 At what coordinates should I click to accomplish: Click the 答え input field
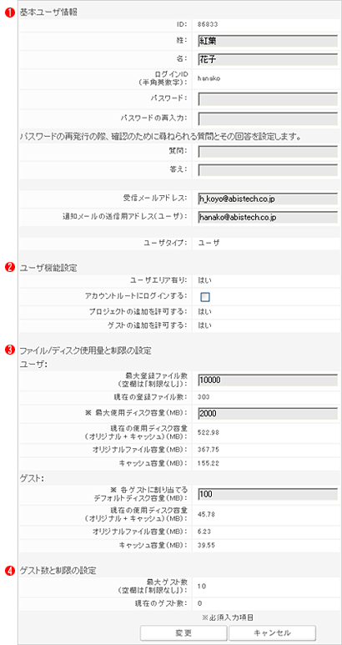[268, 169]
